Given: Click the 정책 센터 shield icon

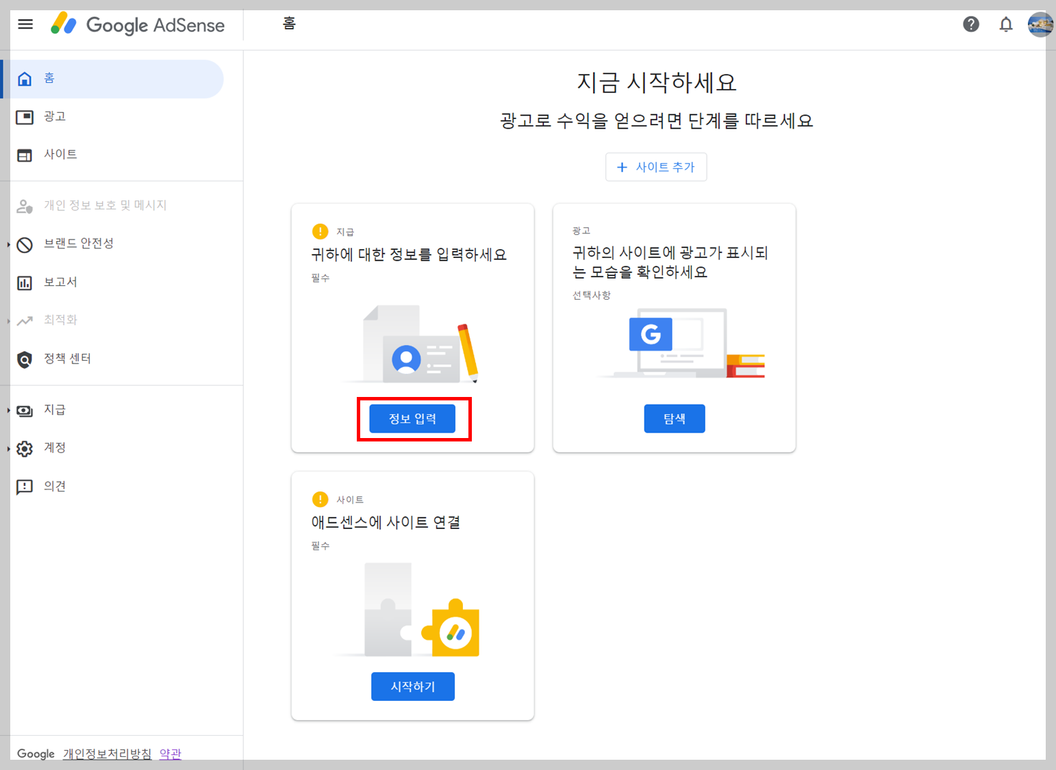Looking at the screenshot, I should (25, 359).
